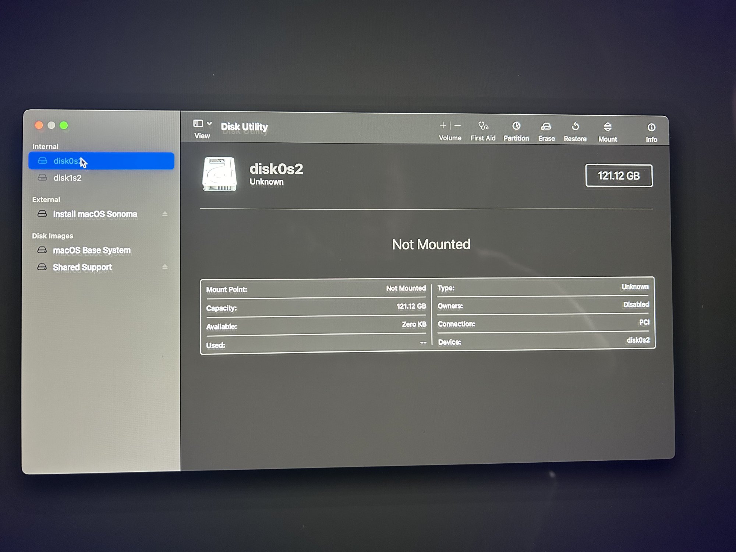Select macOS Base System disk image

pos(92,250)
